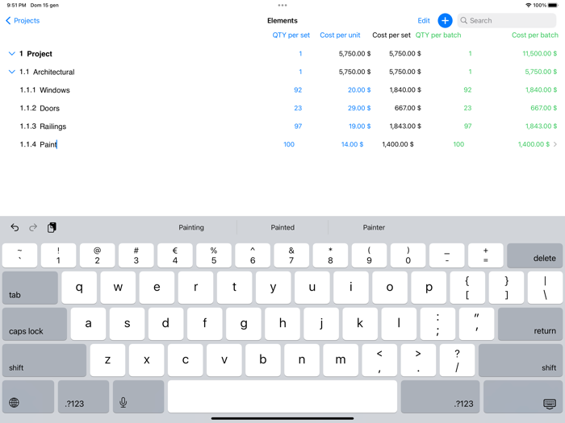Viewport: 565px width, 423px height.
Task: Tap the right shift key
Action: [x=521, y=360]
